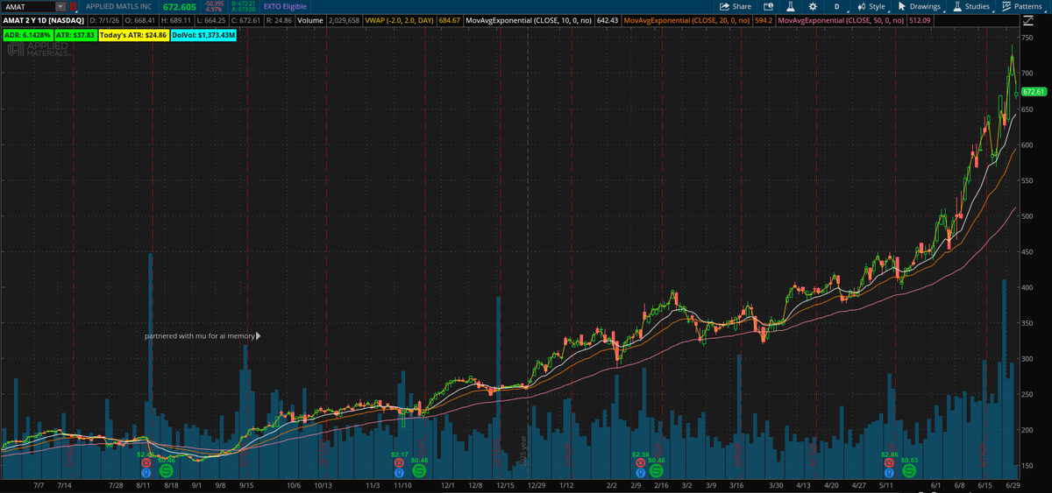The width and height of the screenshot is (1052, 493).
Task: Click the APPLIED MATLS INC company name
Action: (117, 6)
